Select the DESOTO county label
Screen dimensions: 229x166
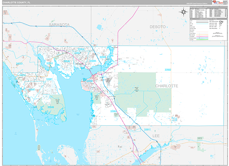click(x=158, y=27)
